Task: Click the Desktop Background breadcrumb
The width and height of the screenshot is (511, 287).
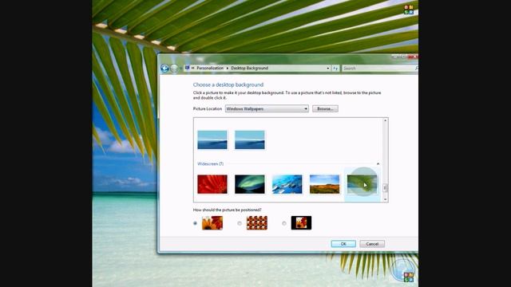Action: click(x=250, y=68)
